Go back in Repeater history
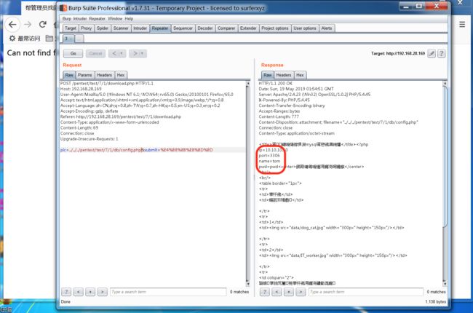Screen dimensions: 473x313 [114, 53]
